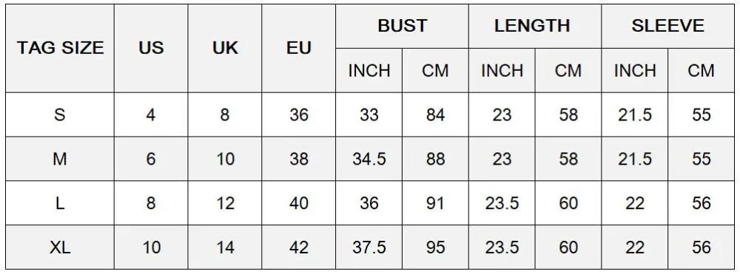Screen dimensions: 740x274
Task: Select the XL tag size cell
Action: [60, 247]
